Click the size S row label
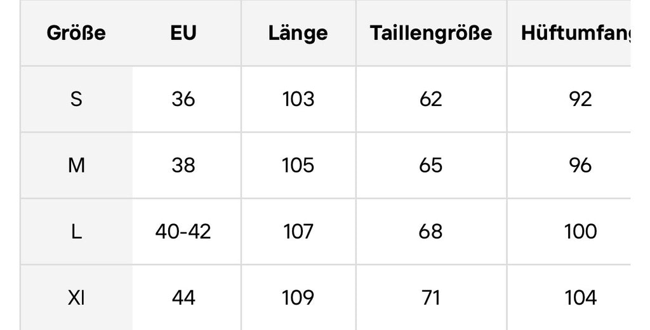Viewport: 650px width, 330px height. (x=76, y=99)
